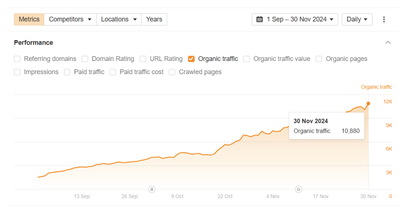411x209 pixels.
Task: Tick the Domain Rating checkbox
Action: (x=85, y=59)
